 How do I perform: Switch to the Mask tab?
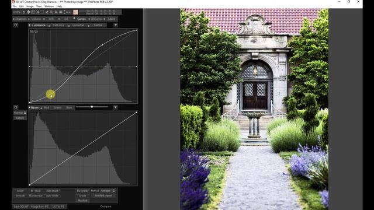[x=112, y=19]
